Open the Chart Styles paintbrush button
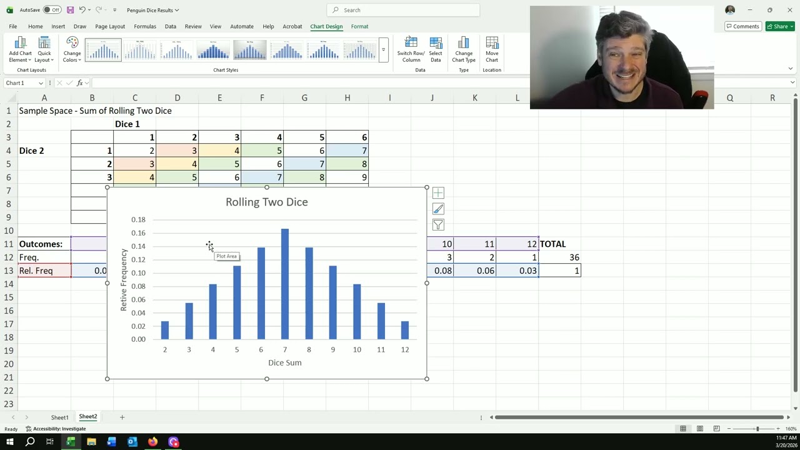800x450 pixels. pyautogui.click(x=438, y=209)
